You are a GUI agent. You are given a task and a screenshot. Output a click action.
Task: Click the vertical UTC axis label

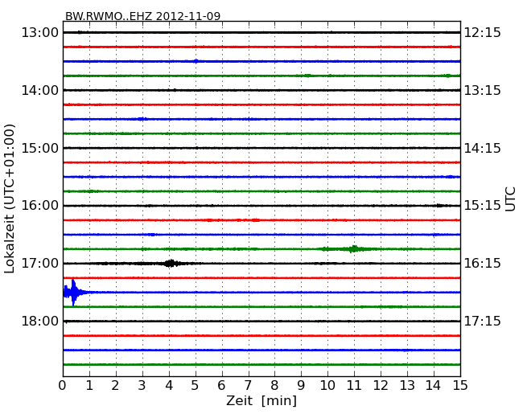pyautogui.click(x=510, y=199)
